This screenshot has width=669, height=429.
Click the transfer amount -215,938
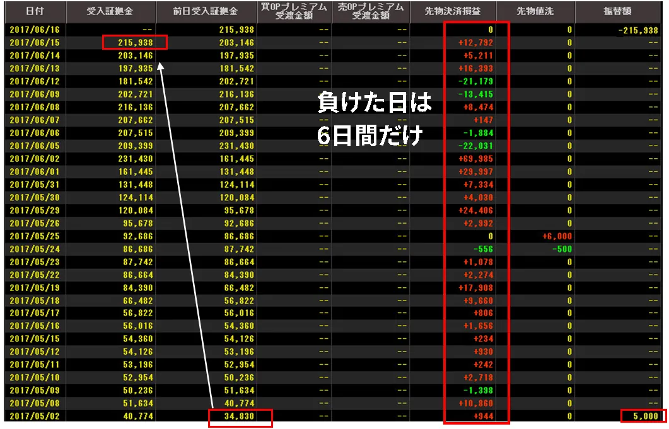[x=638, y=30]
